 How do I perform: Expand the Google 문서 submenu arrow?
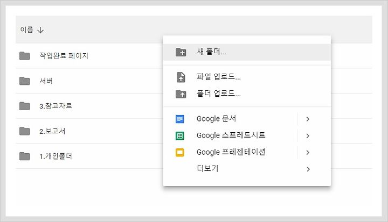pyautogui.click(x=308, y=119)
